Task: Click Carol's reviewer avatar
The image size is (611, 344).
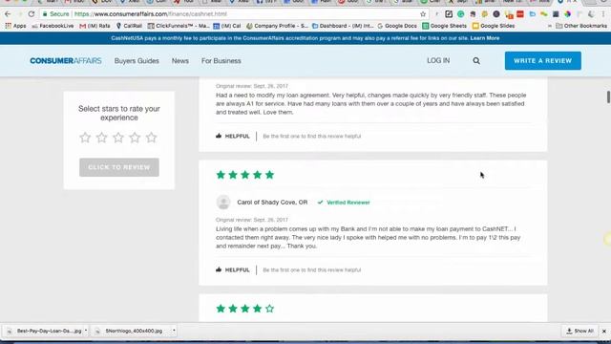Action: 223,202
